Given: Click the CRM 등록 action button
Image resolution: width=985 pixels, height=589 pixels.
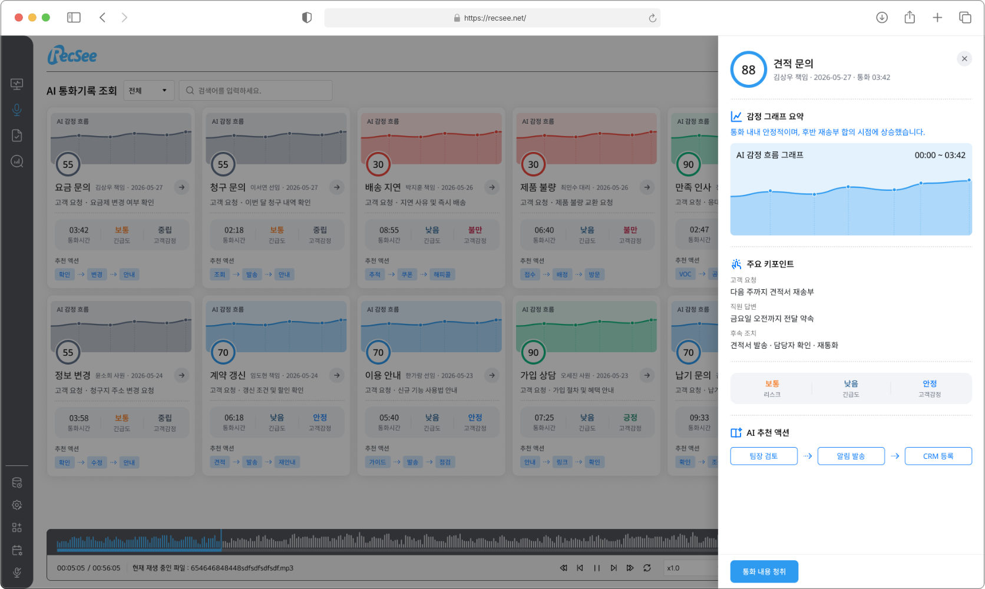Looking at the screenshot, I should pos(938,456).
